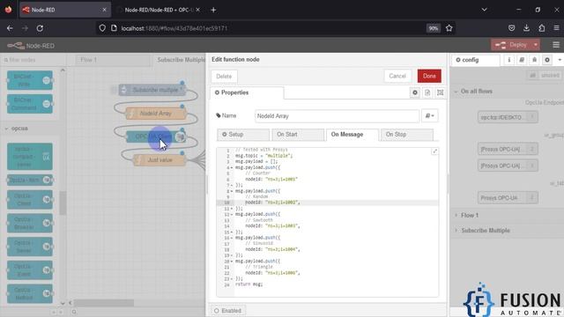
Task: Select the Nodeid Array node on canvas
Action: (x=156, y=114)
